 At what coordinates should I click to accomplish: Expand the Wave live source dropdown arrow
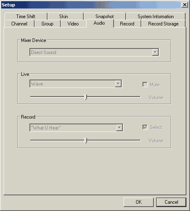coord(118,84)
